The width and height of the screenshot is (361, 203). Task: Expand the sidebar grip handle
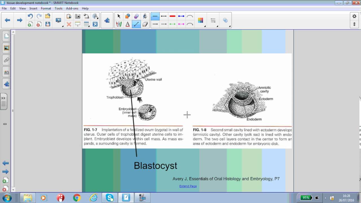click(x=4, y=101)
